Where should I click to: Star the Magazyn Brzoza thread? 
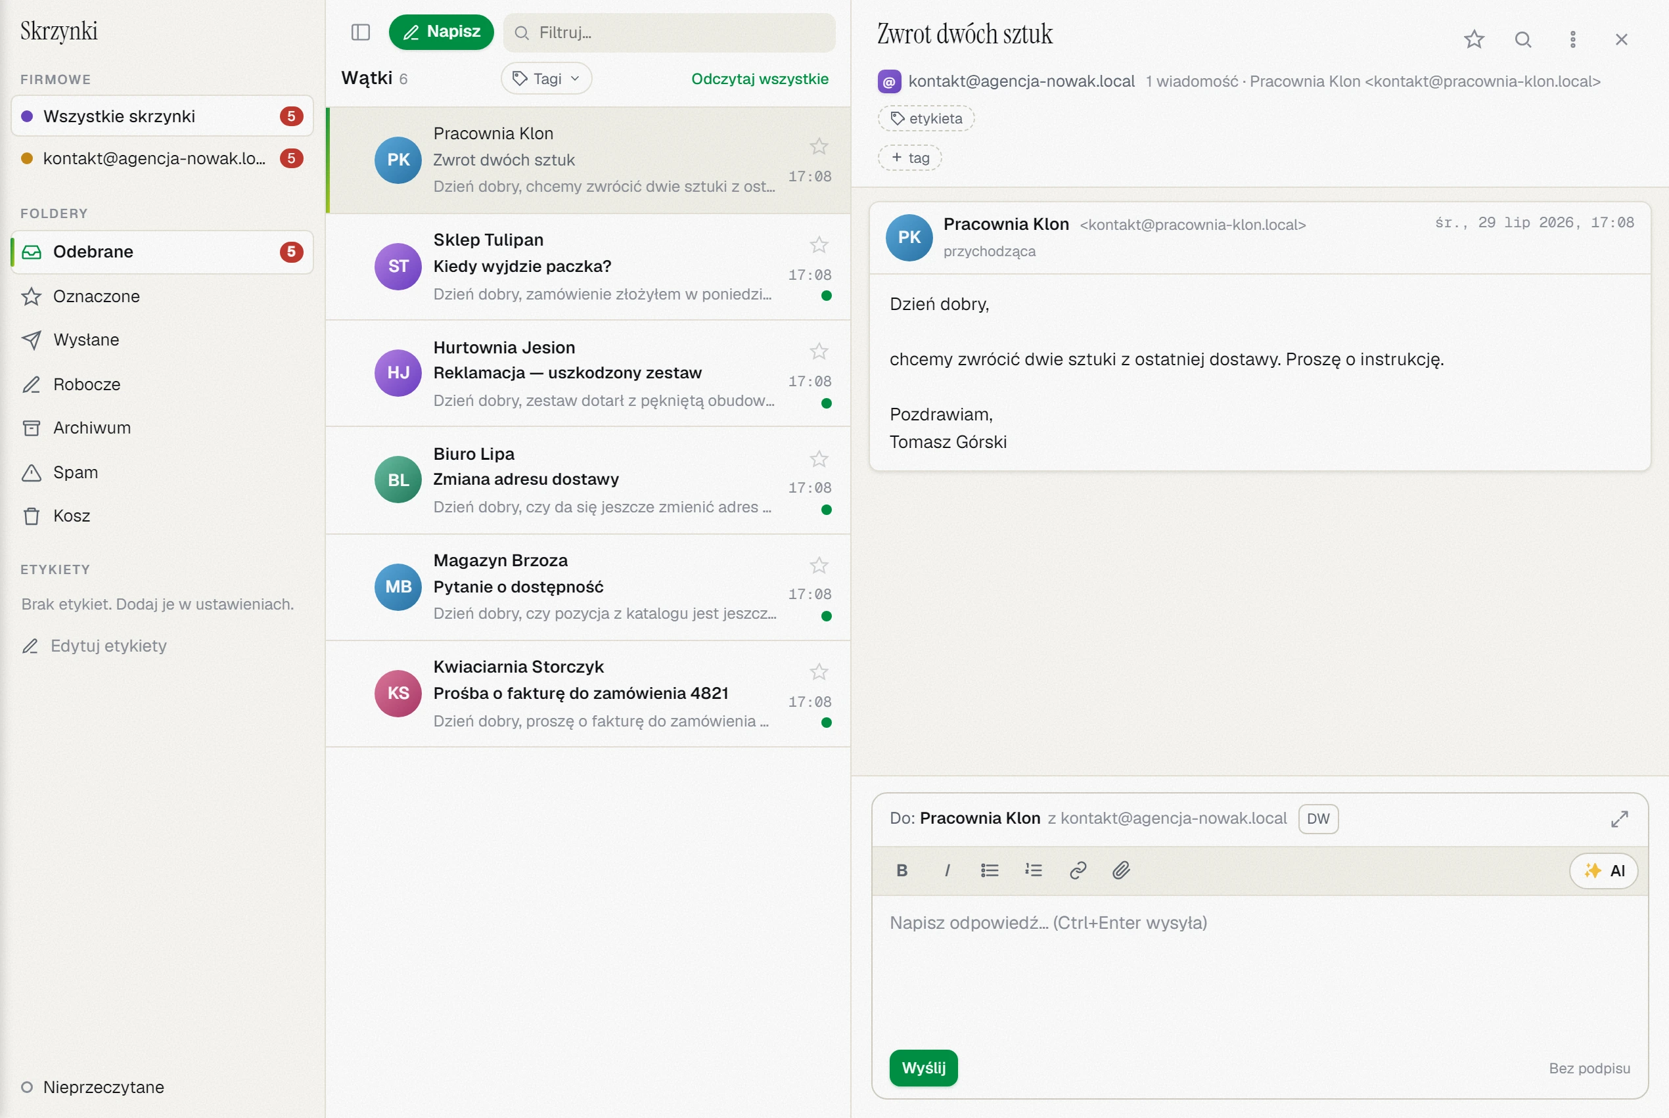pos(819,566)
